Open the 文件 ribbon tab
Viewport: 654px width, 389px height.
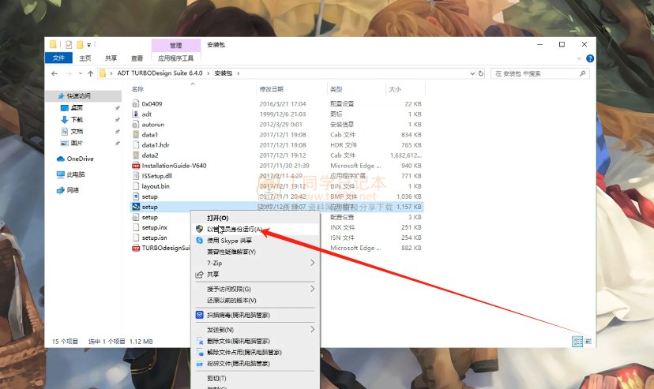[58, 58]
